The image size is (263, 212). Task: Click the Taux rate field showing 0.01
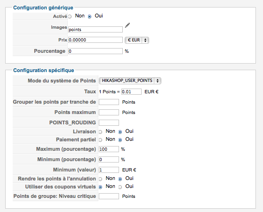[x=131, y=92]
